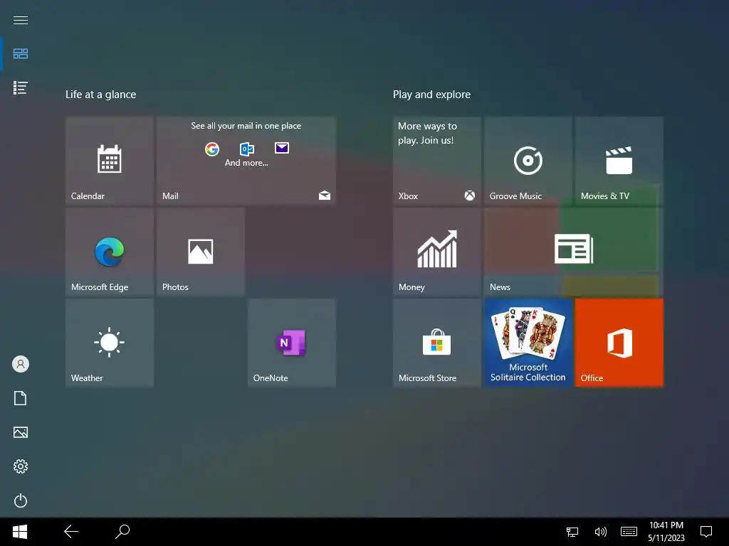Click the Power button
729x546 pixels.
click(x=21, y=500)
